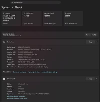Select the 'Installed on' row label
Image resolution: width=100 pixels, height=102 pixels.
pyautogui.click(x=11, y=89)
